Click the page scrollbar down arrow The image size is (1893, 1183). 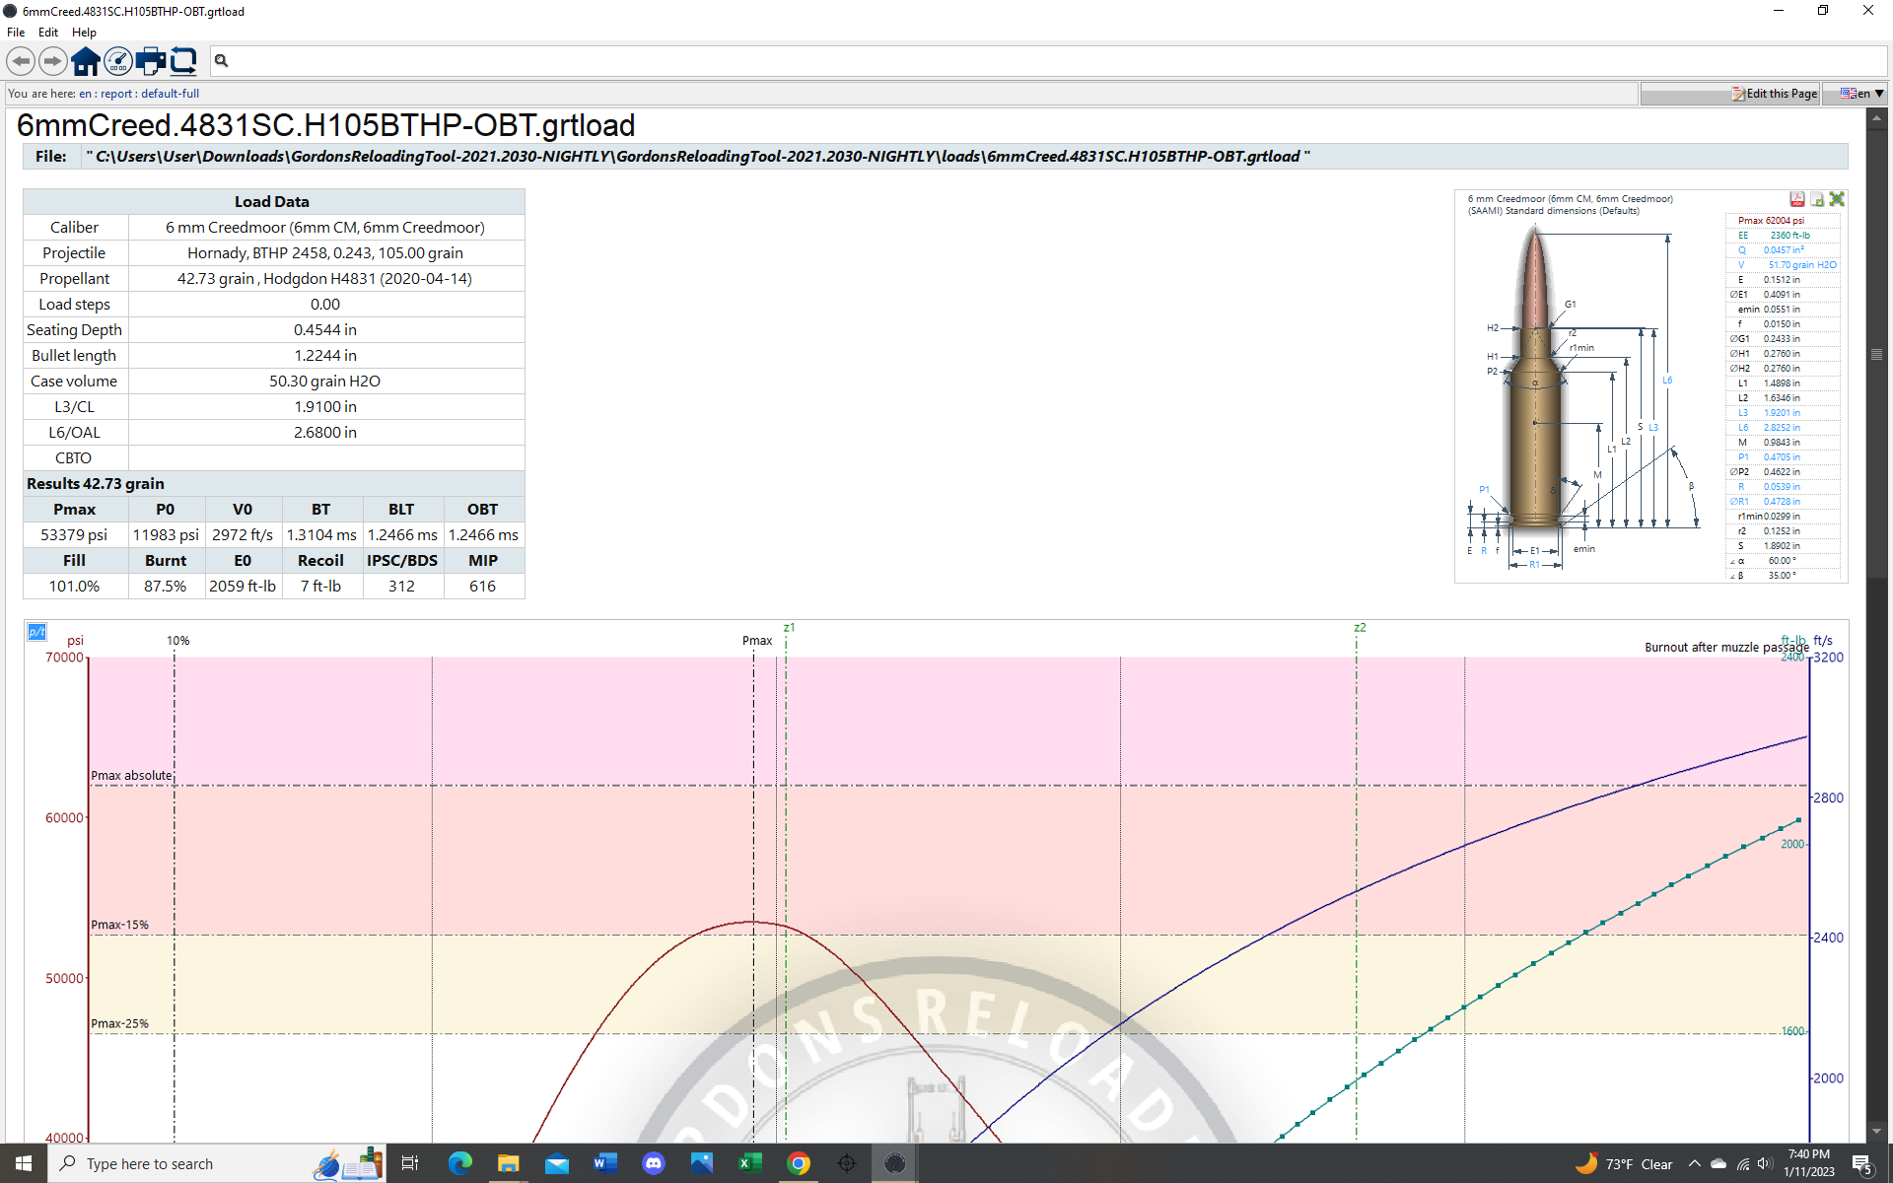click(x=1876, y=1132)
